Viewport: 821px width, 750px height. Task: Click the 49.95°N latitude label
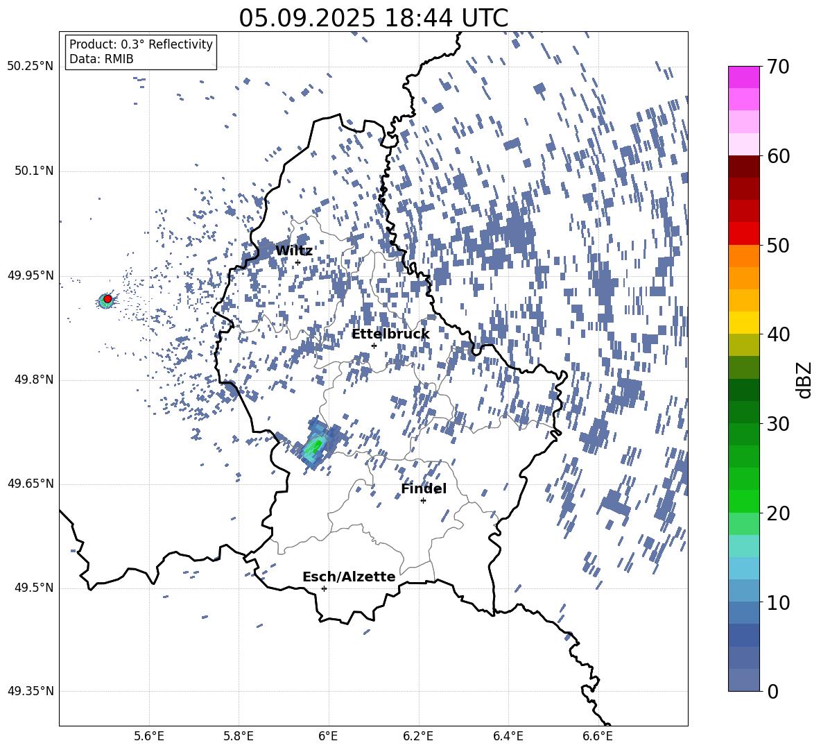tap(31, 275)
